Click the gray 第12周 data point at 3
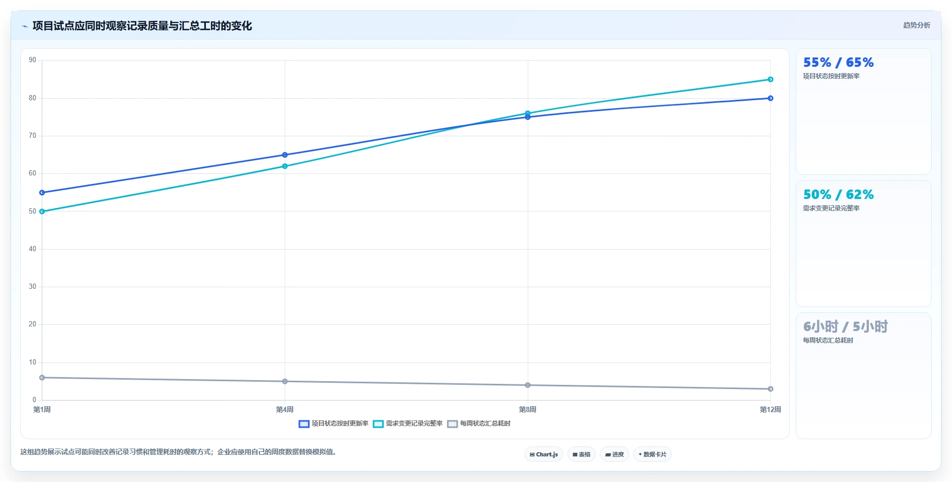Viewport: 952px width, 482px height. click(770, 389)
